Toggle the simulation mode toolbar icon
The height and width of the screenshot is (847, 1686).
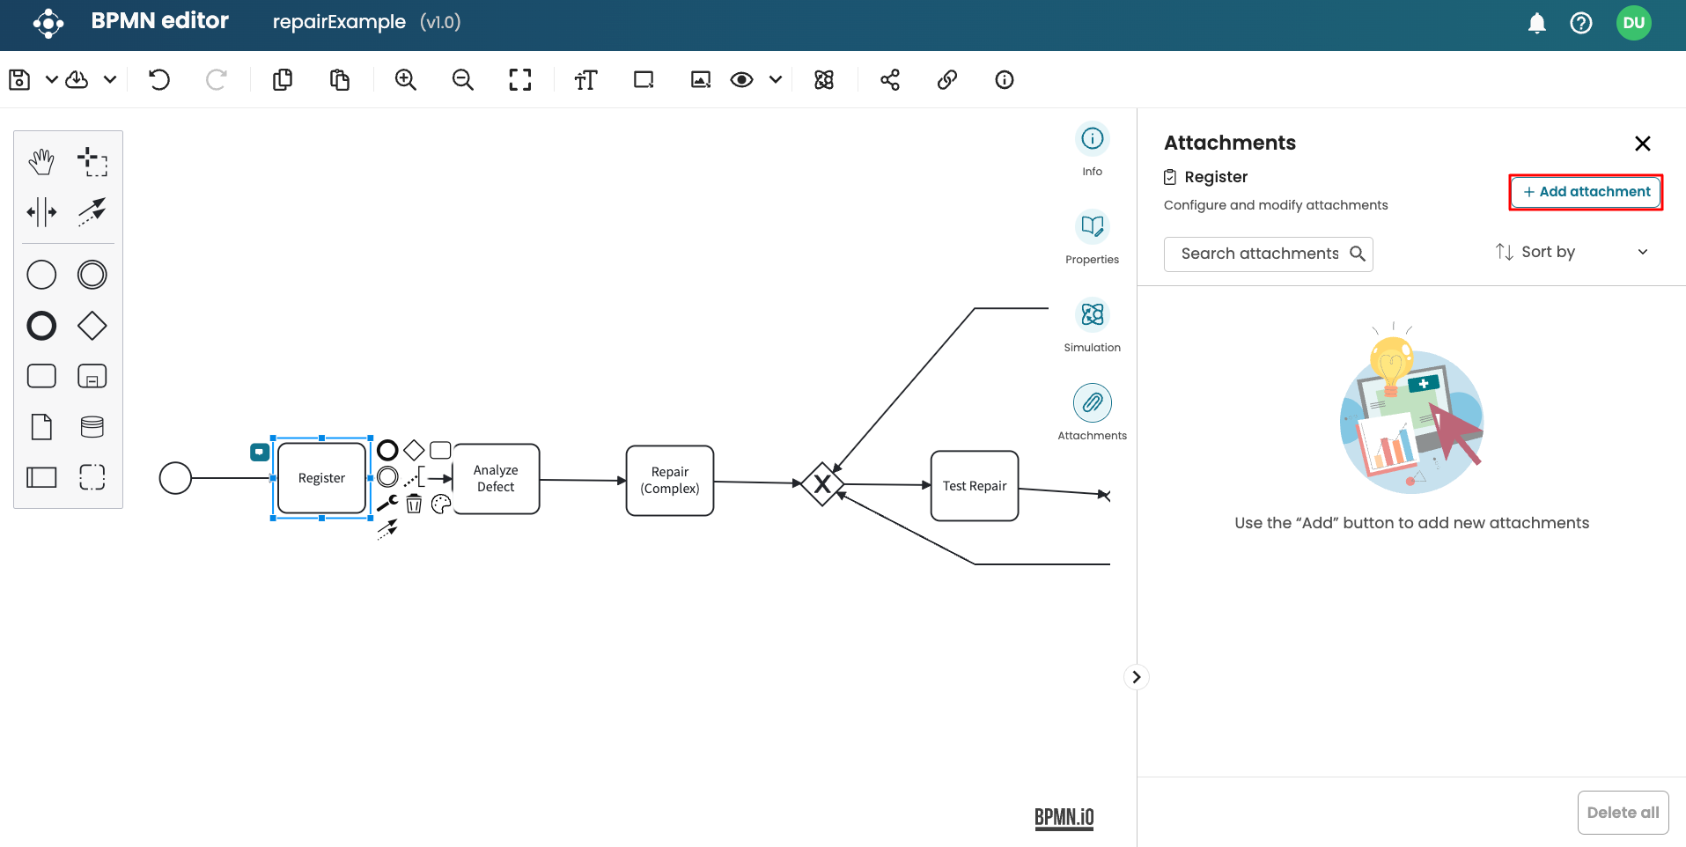coord(824,80)
